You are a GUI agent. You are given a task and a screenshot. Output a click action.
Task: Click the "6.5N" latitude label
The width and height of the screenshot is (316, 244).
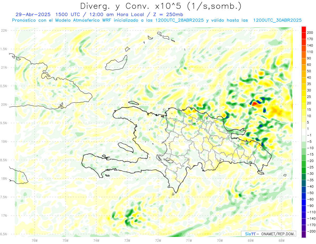4,234
